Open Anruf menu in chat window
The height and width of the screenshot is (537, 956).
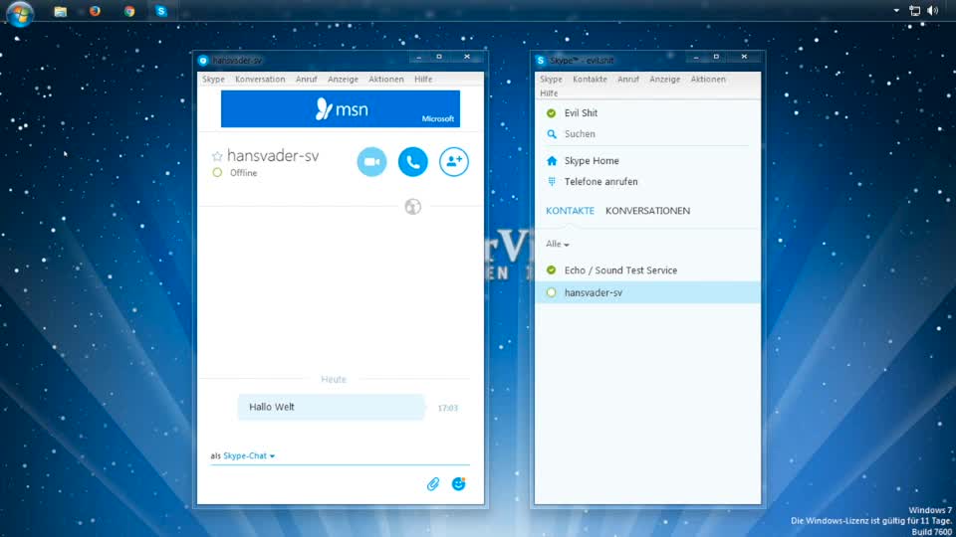pos(306,80)
